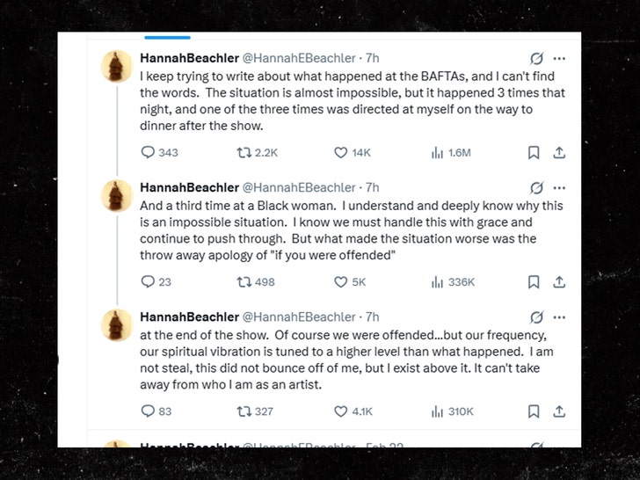Viewport: 640px width, 480px height.
Task: Share the tweet with 310K views
Action: [x=558, y=411]
